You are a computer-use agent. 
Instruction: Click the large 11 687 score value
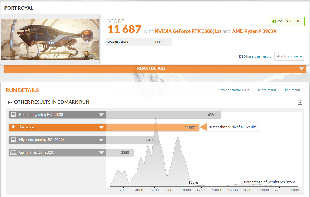coord(124,29)
